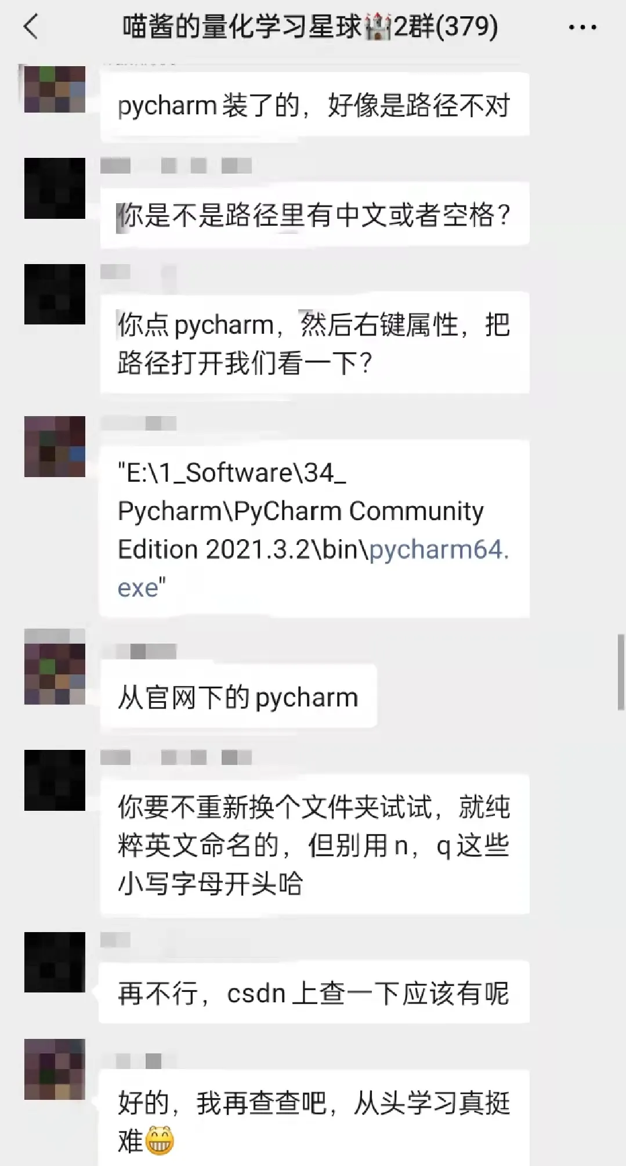This screenshot has height=1166, width=626.
Task: Tap the message "再不行，csdn 上查一下应该有呢"
Action: click(x=314, y=992)
